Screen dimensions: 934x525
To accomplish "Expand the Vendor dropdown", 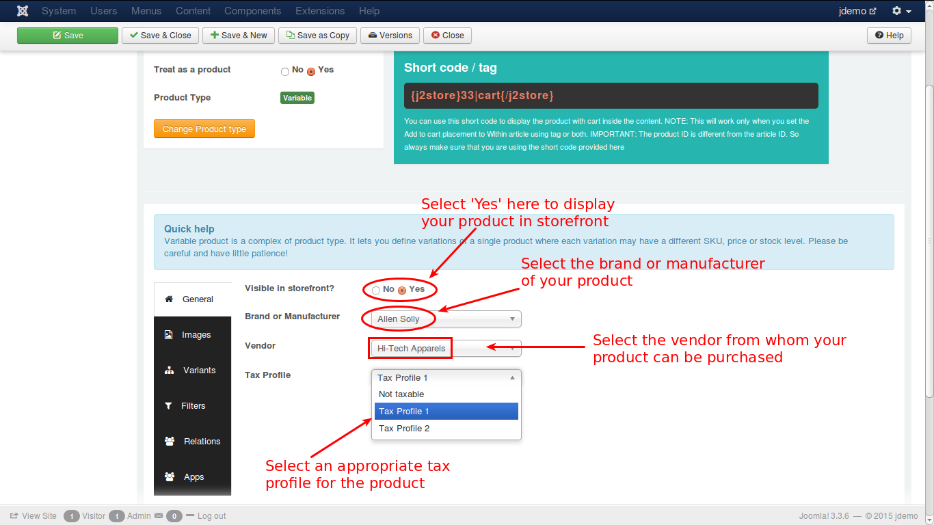I will pos(446,349).
